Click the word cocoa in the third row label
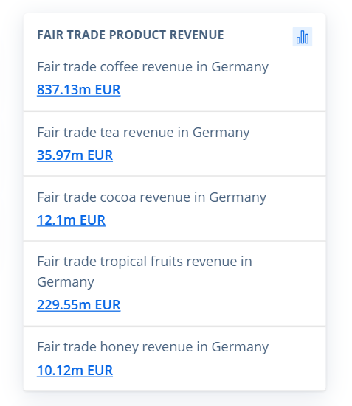 click(x=118, y=197)
